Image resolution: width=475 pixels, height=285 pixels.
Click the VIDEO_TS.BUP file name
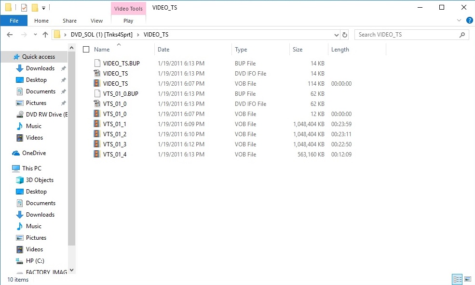coord(122,63)
